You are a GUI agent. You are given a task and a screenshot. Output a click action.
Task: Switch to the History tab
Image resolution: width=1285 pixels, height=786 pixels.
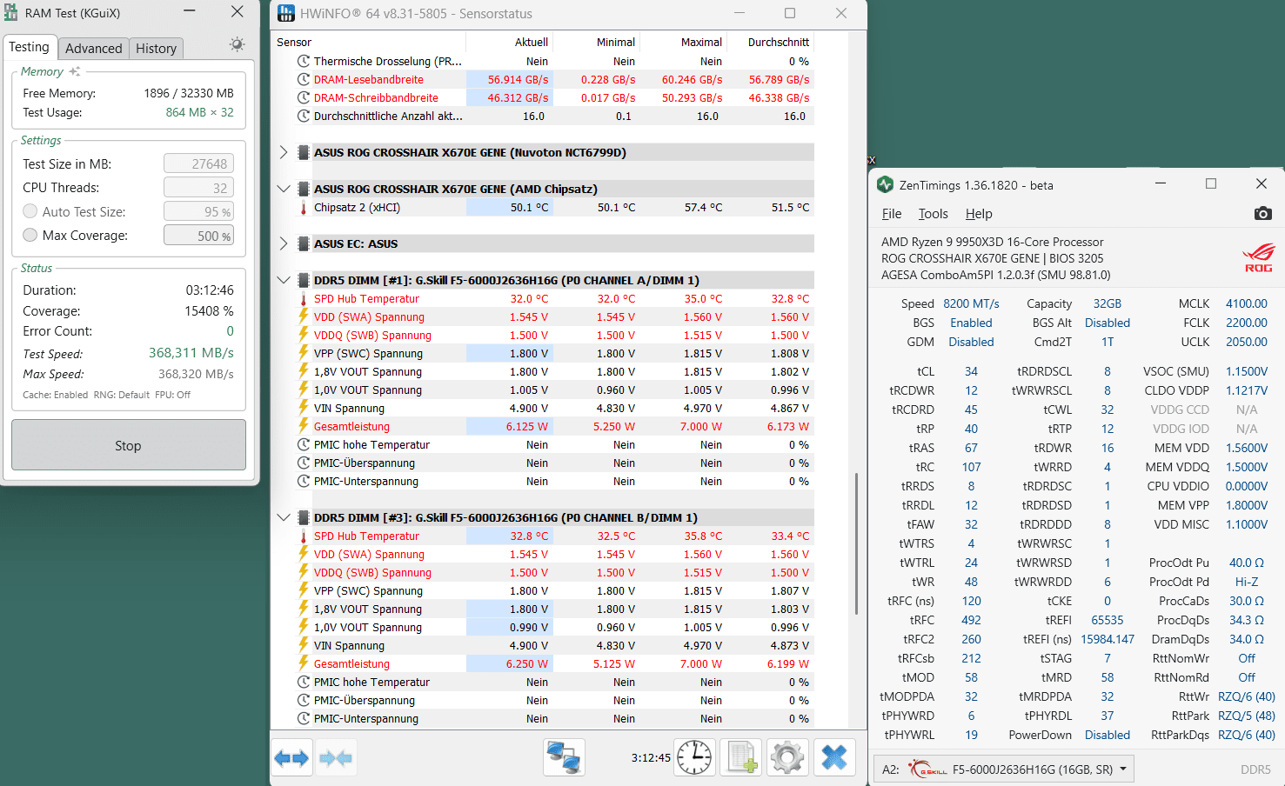point(157,49)
